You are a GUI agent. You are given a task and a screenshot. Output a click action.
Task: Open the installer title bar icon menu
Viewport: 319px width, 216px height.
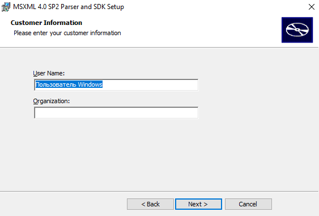6,7
